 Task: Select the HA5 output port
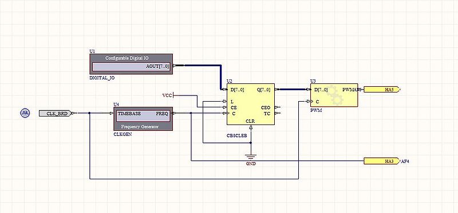coord(381,90)
